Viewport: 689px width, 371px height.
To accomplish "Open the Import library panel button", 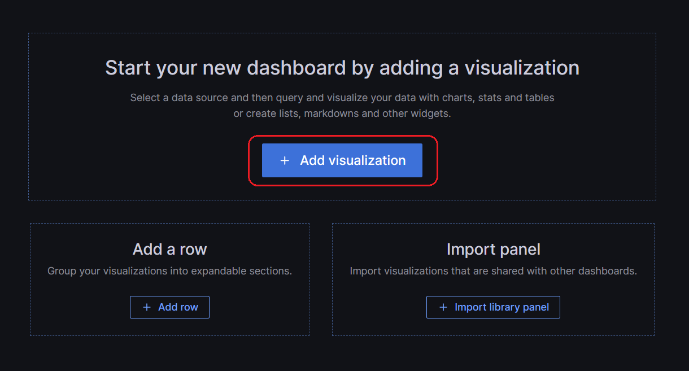I will point(493,307).
